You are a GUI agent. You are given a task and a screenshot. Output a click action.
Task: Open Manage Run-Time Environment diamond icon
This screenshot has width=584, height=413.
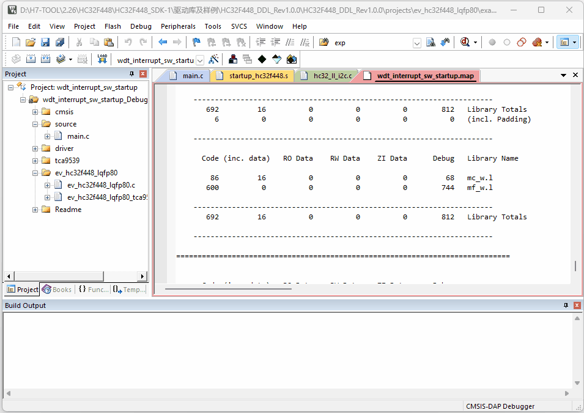tap(262, 59)
